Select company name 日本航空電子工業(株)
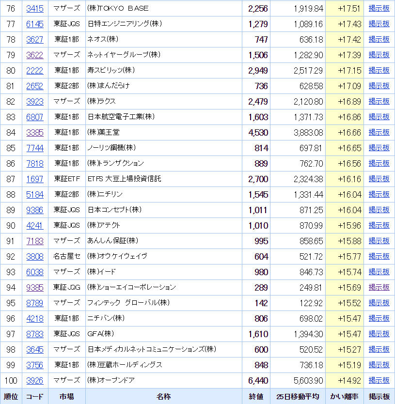This screenshot has height=404, width=395. coord(121,117)
